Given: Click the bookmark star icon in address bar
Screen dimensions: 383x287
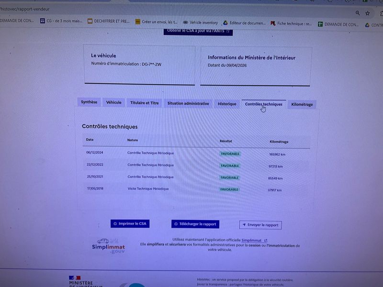Looking at the screenshot, I should point(367,13).
